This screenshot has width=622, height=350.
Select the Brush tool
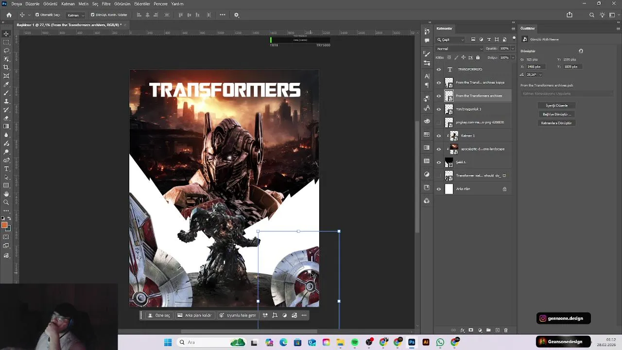click(x=6, y=92)
